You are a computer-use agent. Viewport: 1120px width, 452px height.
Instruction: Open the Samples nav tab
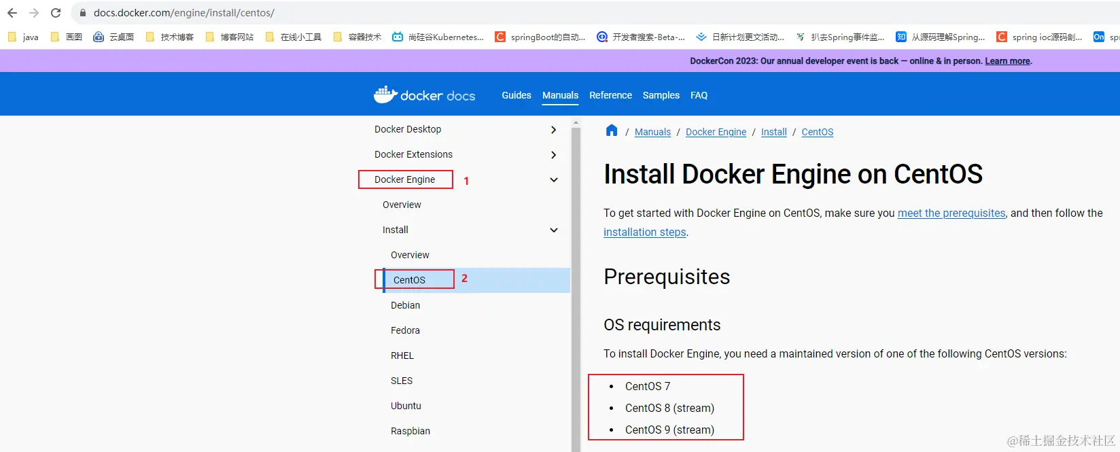point(661,95)
